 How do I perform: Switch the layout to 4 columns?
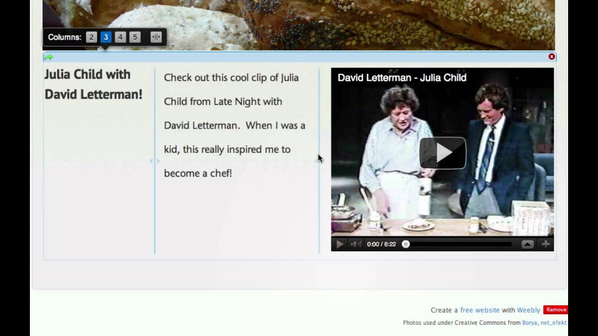pos(121,37)
